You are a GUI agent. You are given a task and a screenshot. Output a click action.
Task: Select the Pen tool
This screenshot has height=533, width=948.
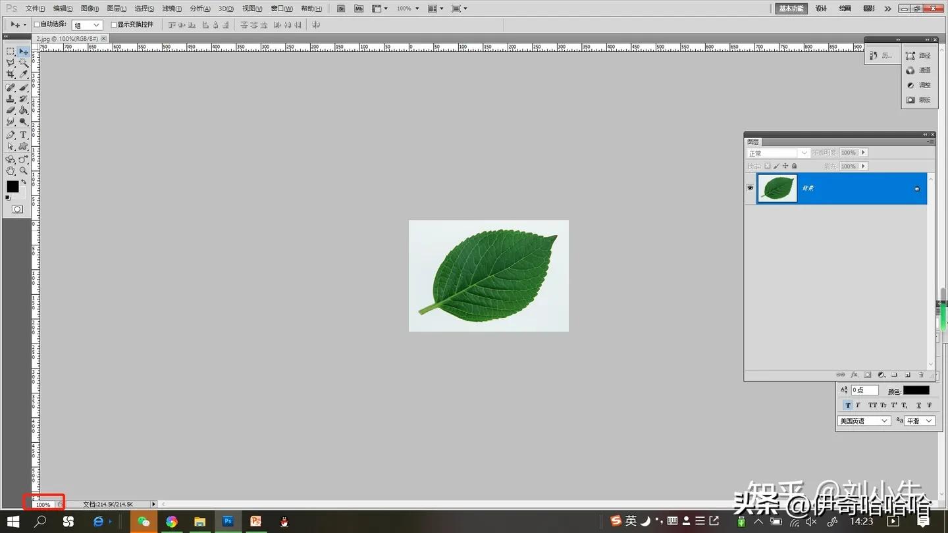pos(11,134)
